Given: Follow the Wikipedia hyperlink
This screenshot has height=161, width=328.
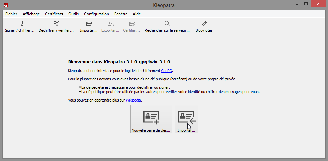Looking at the screenshot, I should click(x=133, y=100).
